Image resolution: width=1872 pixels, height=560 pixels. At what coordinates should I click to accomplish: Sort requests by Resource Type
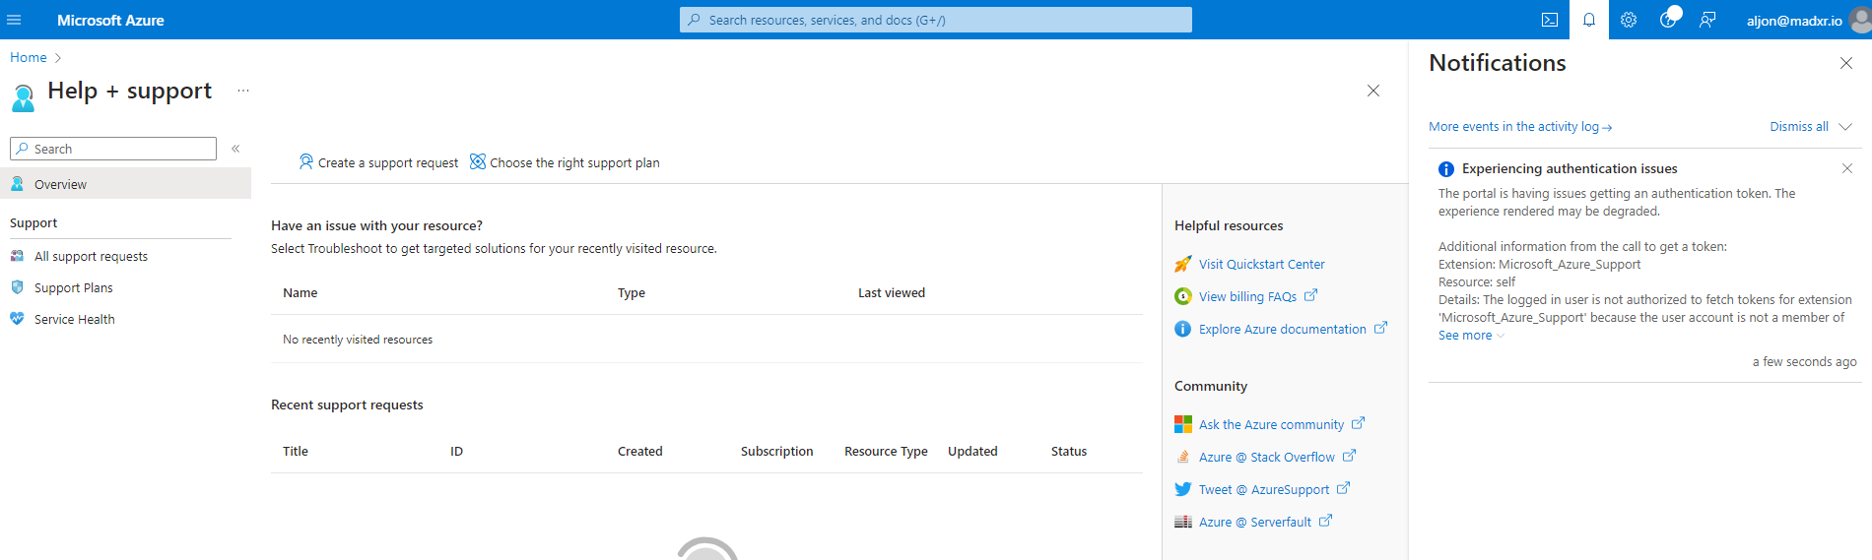(x=886, y=452)
